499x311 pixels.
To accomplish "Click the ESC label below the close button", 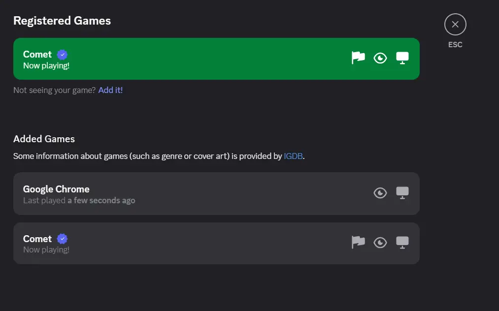I will pyautogui.click(x=455, y=45).
